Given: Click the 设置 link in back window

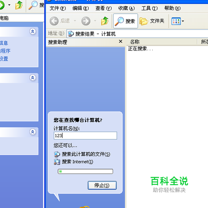Looking at the screenshot, I should [4, 59].
